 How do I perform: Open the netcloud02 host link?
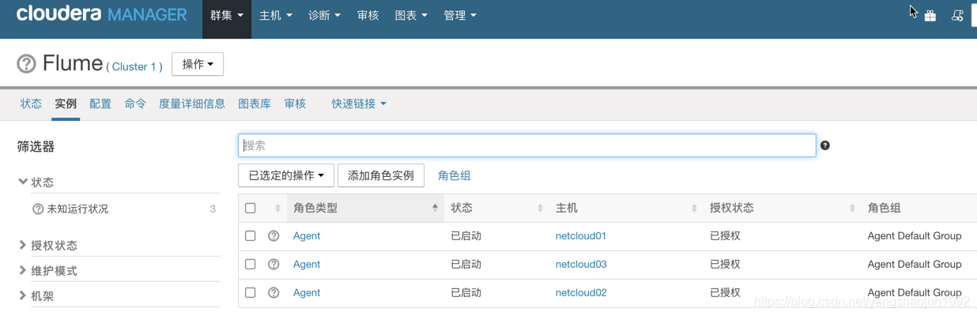pos(581,293)
